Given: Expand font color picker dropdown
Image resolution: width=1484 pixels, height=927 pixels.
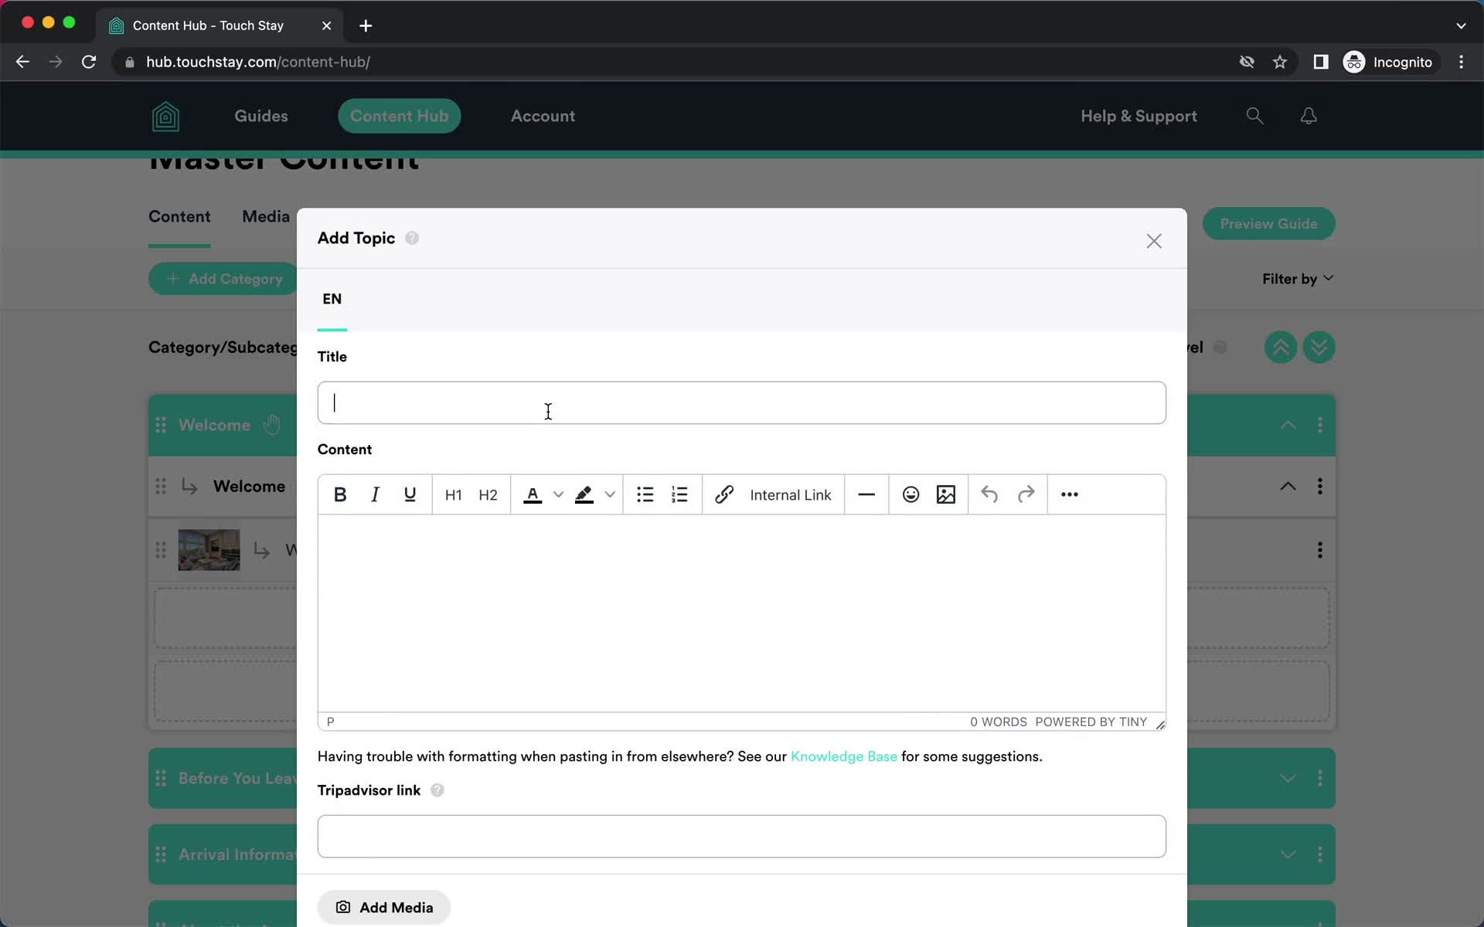Looking at the screenshot, I should [558, 494].
